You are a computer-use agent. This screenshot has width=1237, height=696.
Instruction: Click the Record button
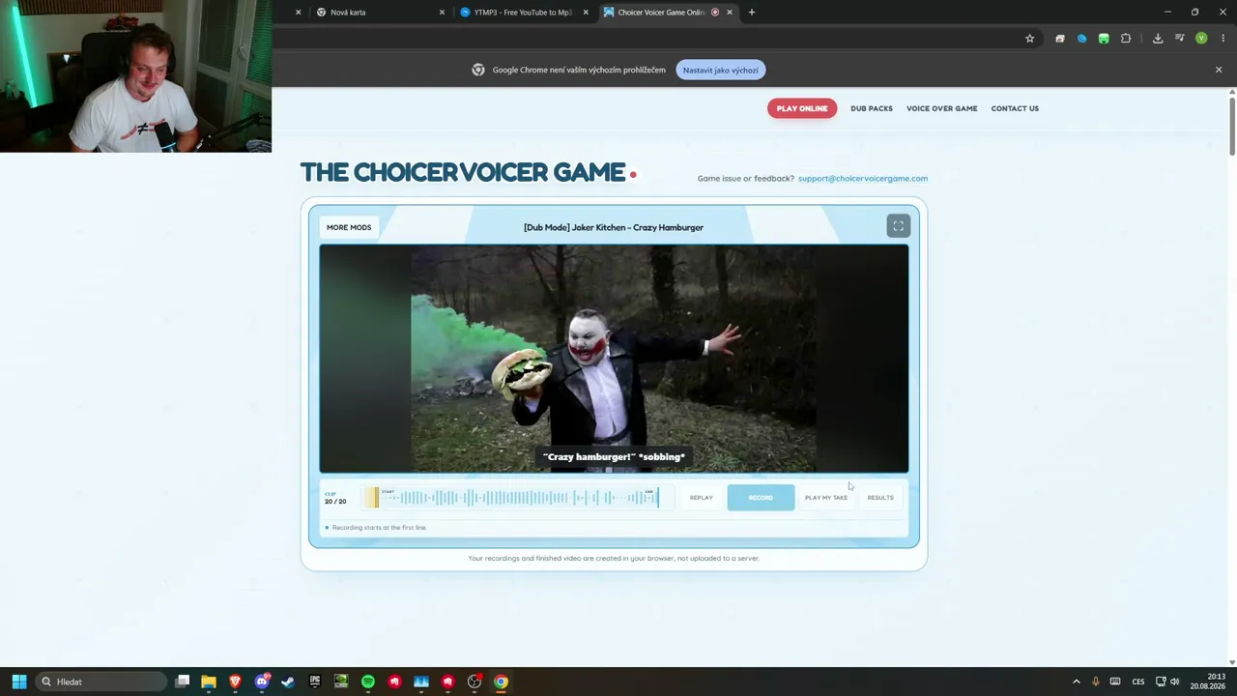point(761,498)
